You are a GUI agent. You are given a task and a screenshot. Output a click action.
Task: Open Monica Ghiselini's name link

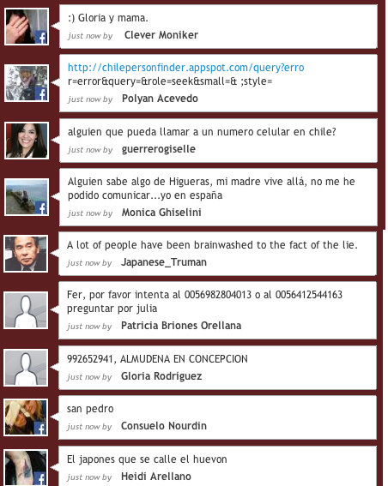(x=161, y=213)
